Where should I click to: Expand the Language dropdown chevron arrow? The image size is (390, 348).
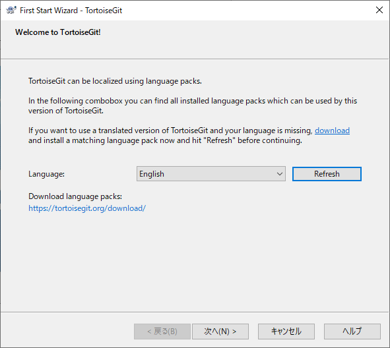[x=280, y=174]
